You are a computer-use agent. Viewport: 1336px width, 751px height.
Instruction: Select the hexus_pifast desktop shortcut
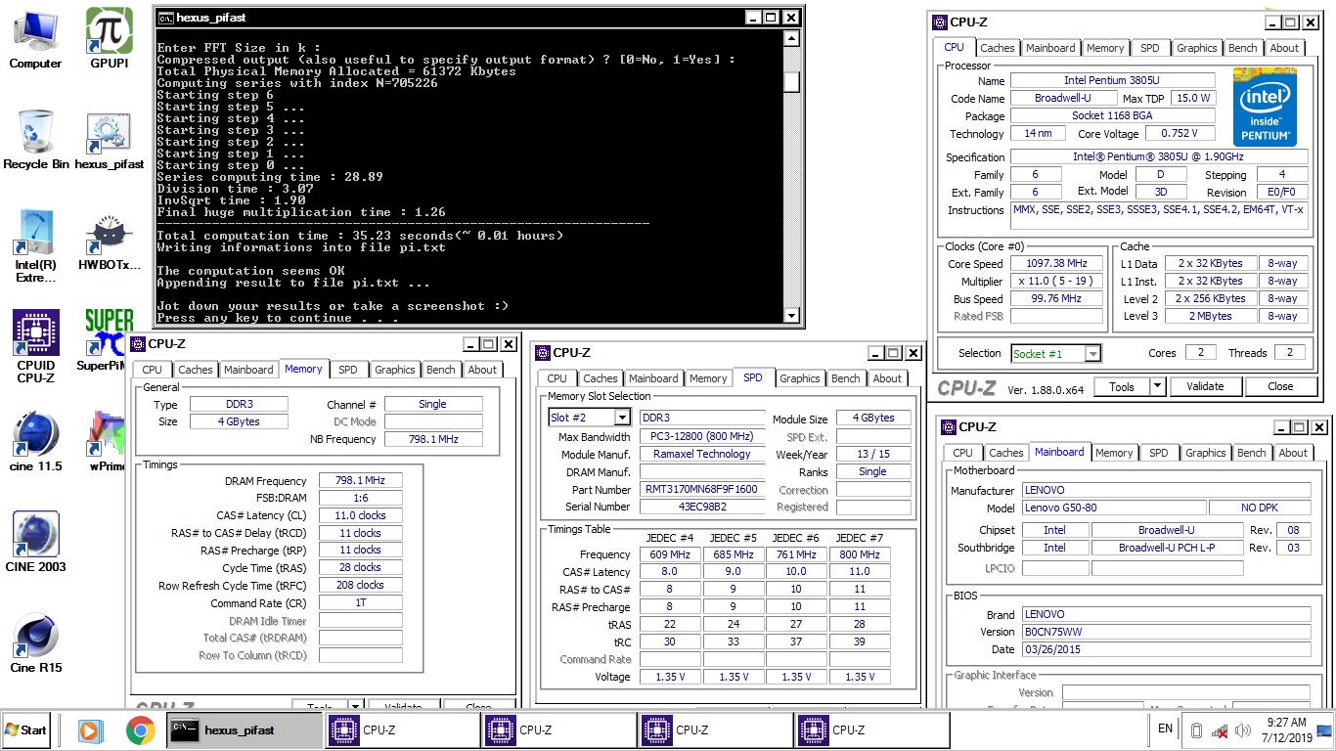[109, 139]
